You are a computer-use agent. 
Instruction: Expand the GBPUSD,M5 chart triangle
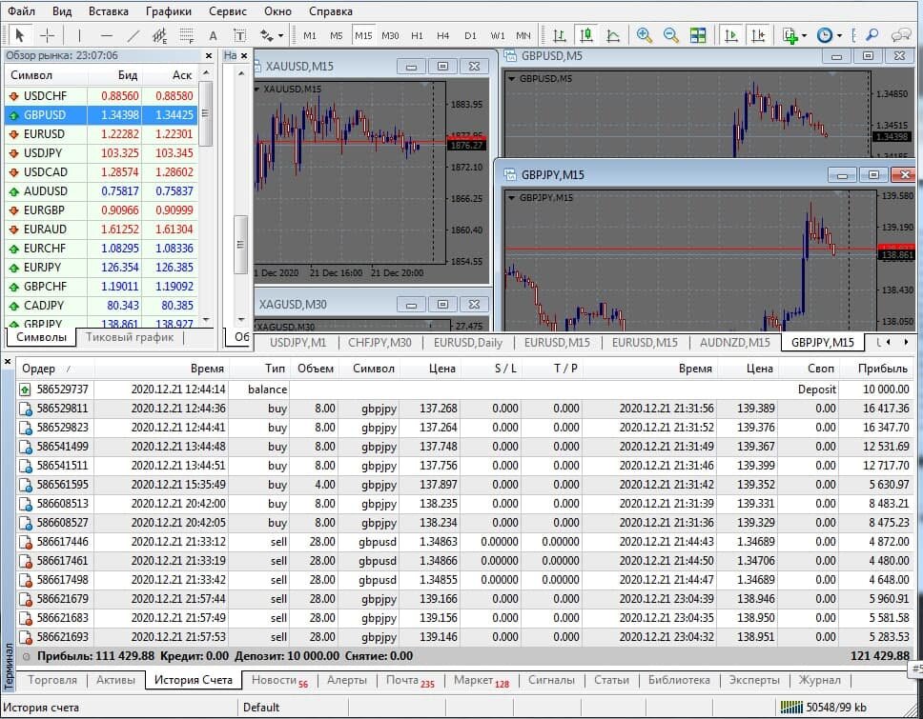pos(511,79)
